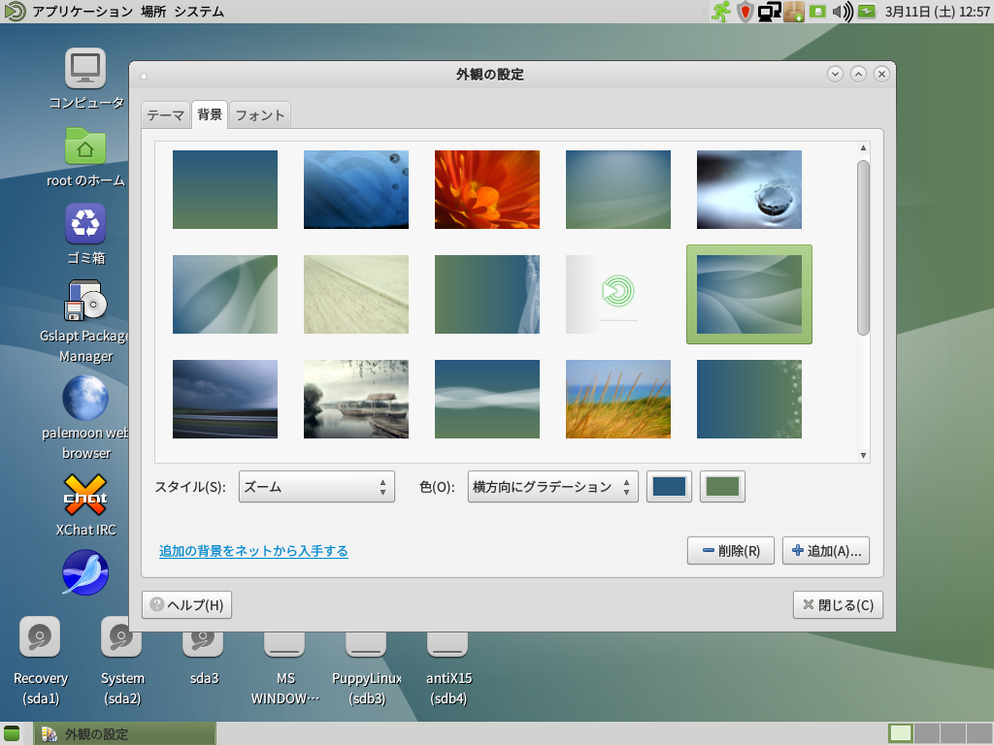The height and width of the screenshot is (745, 994).
Task: Select the green wallpaper with white smoke edge
Action: pyautogui.click(x=487, y=295)
